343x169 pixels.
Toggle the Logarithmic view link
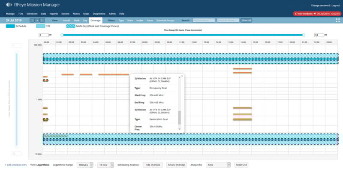coord(42,165)
